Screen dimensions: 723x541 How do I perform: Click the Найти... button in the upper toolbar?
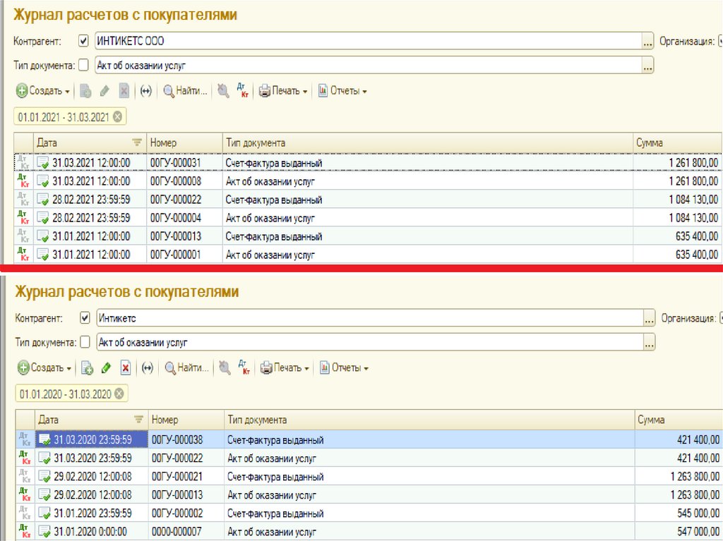[186, 90]
